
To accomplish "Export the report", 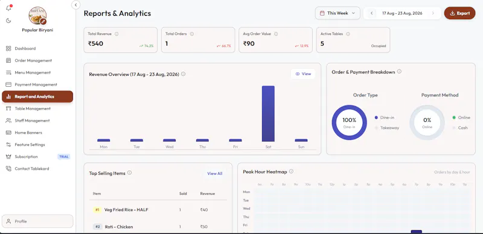I will [x=459, y=13].
